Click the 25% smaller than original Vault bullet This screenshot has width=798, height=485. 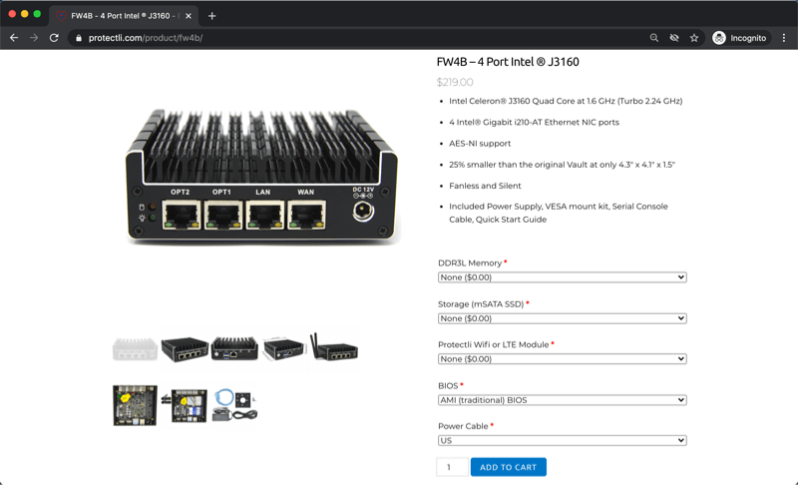[562, 165]
